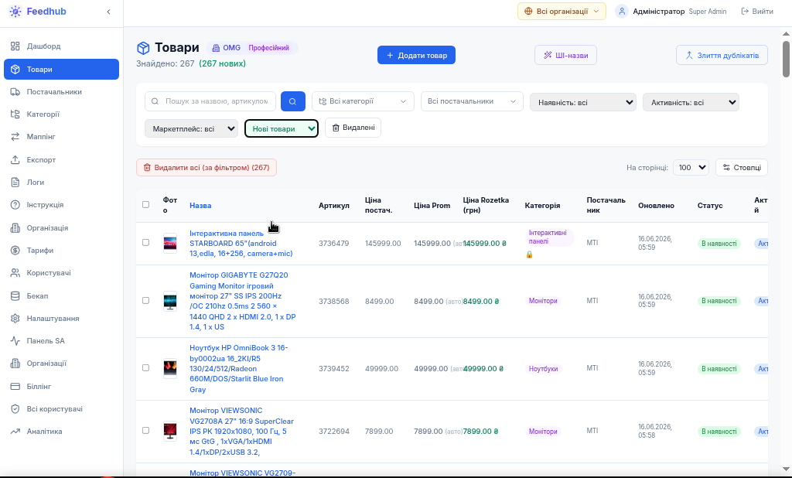792x478 pixels.
Task: Toggle select-all checkbox in table header
Action: point(146,205)
